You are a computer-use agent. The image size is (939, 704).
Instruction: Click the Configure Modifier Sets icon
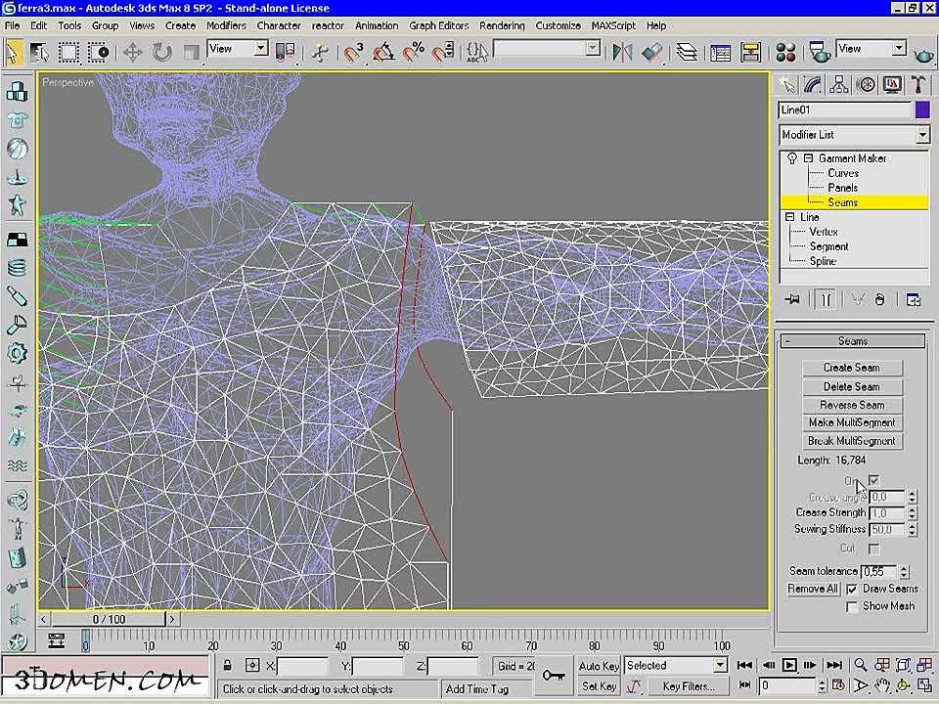[913, 300]
